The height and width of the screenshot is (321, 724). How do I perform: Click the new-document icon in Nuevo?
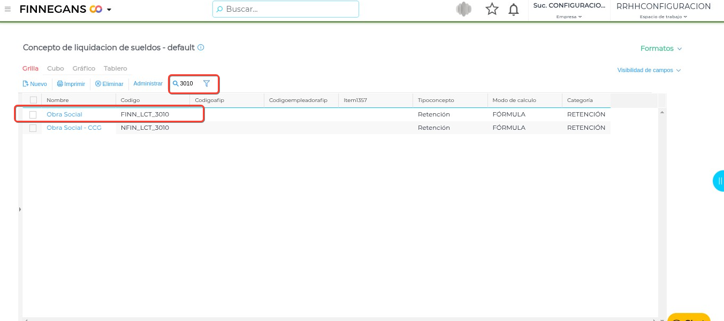pos(25,84)
